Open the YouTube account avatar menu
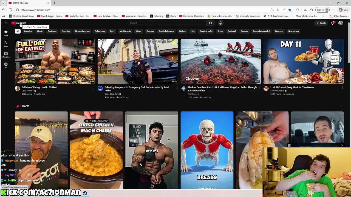 tap(341, 23)
